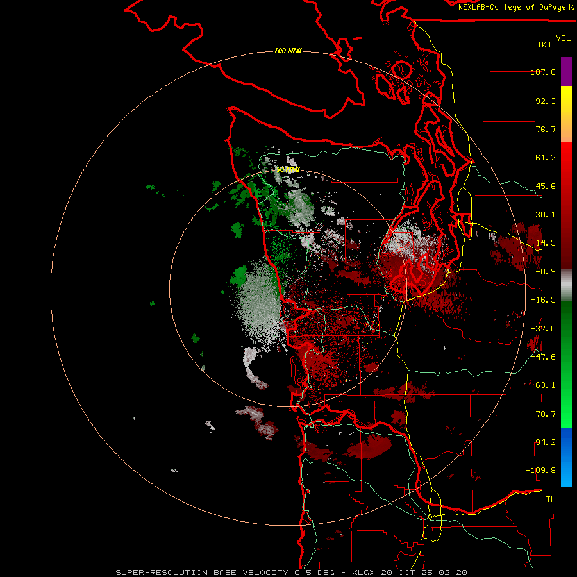The height and width of the screenshot is (577, 577).
Task: Click the 30.1 velocity scale value
Action: coord(546,215)
